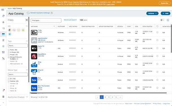This screenshot has height=106, width=172.
Task: Close the Filters panel
Action: coord(27,20)
